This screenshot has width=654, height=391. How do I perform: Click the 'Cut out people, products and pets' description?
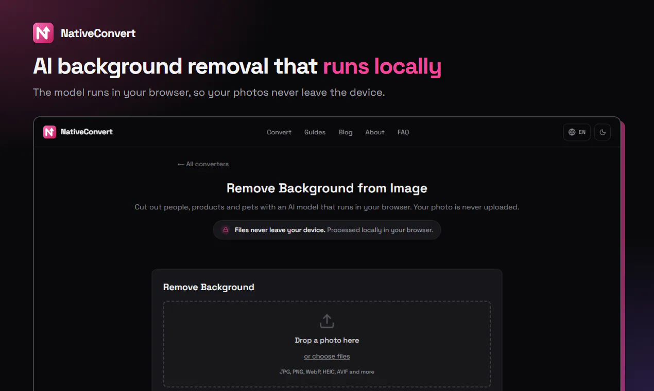(x=327, y=207)
